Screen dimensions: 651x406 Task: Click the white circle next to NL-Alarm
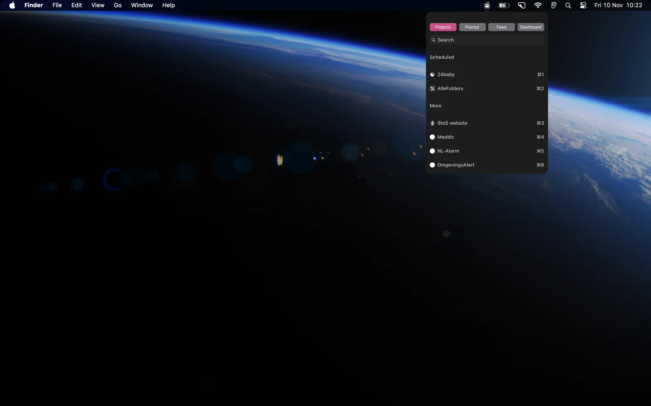click(432, 151)
